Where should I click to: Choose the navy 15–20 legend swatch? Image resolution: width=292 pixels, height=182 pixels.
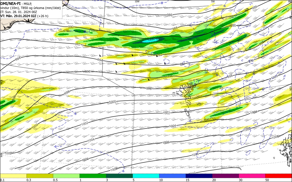199,176
